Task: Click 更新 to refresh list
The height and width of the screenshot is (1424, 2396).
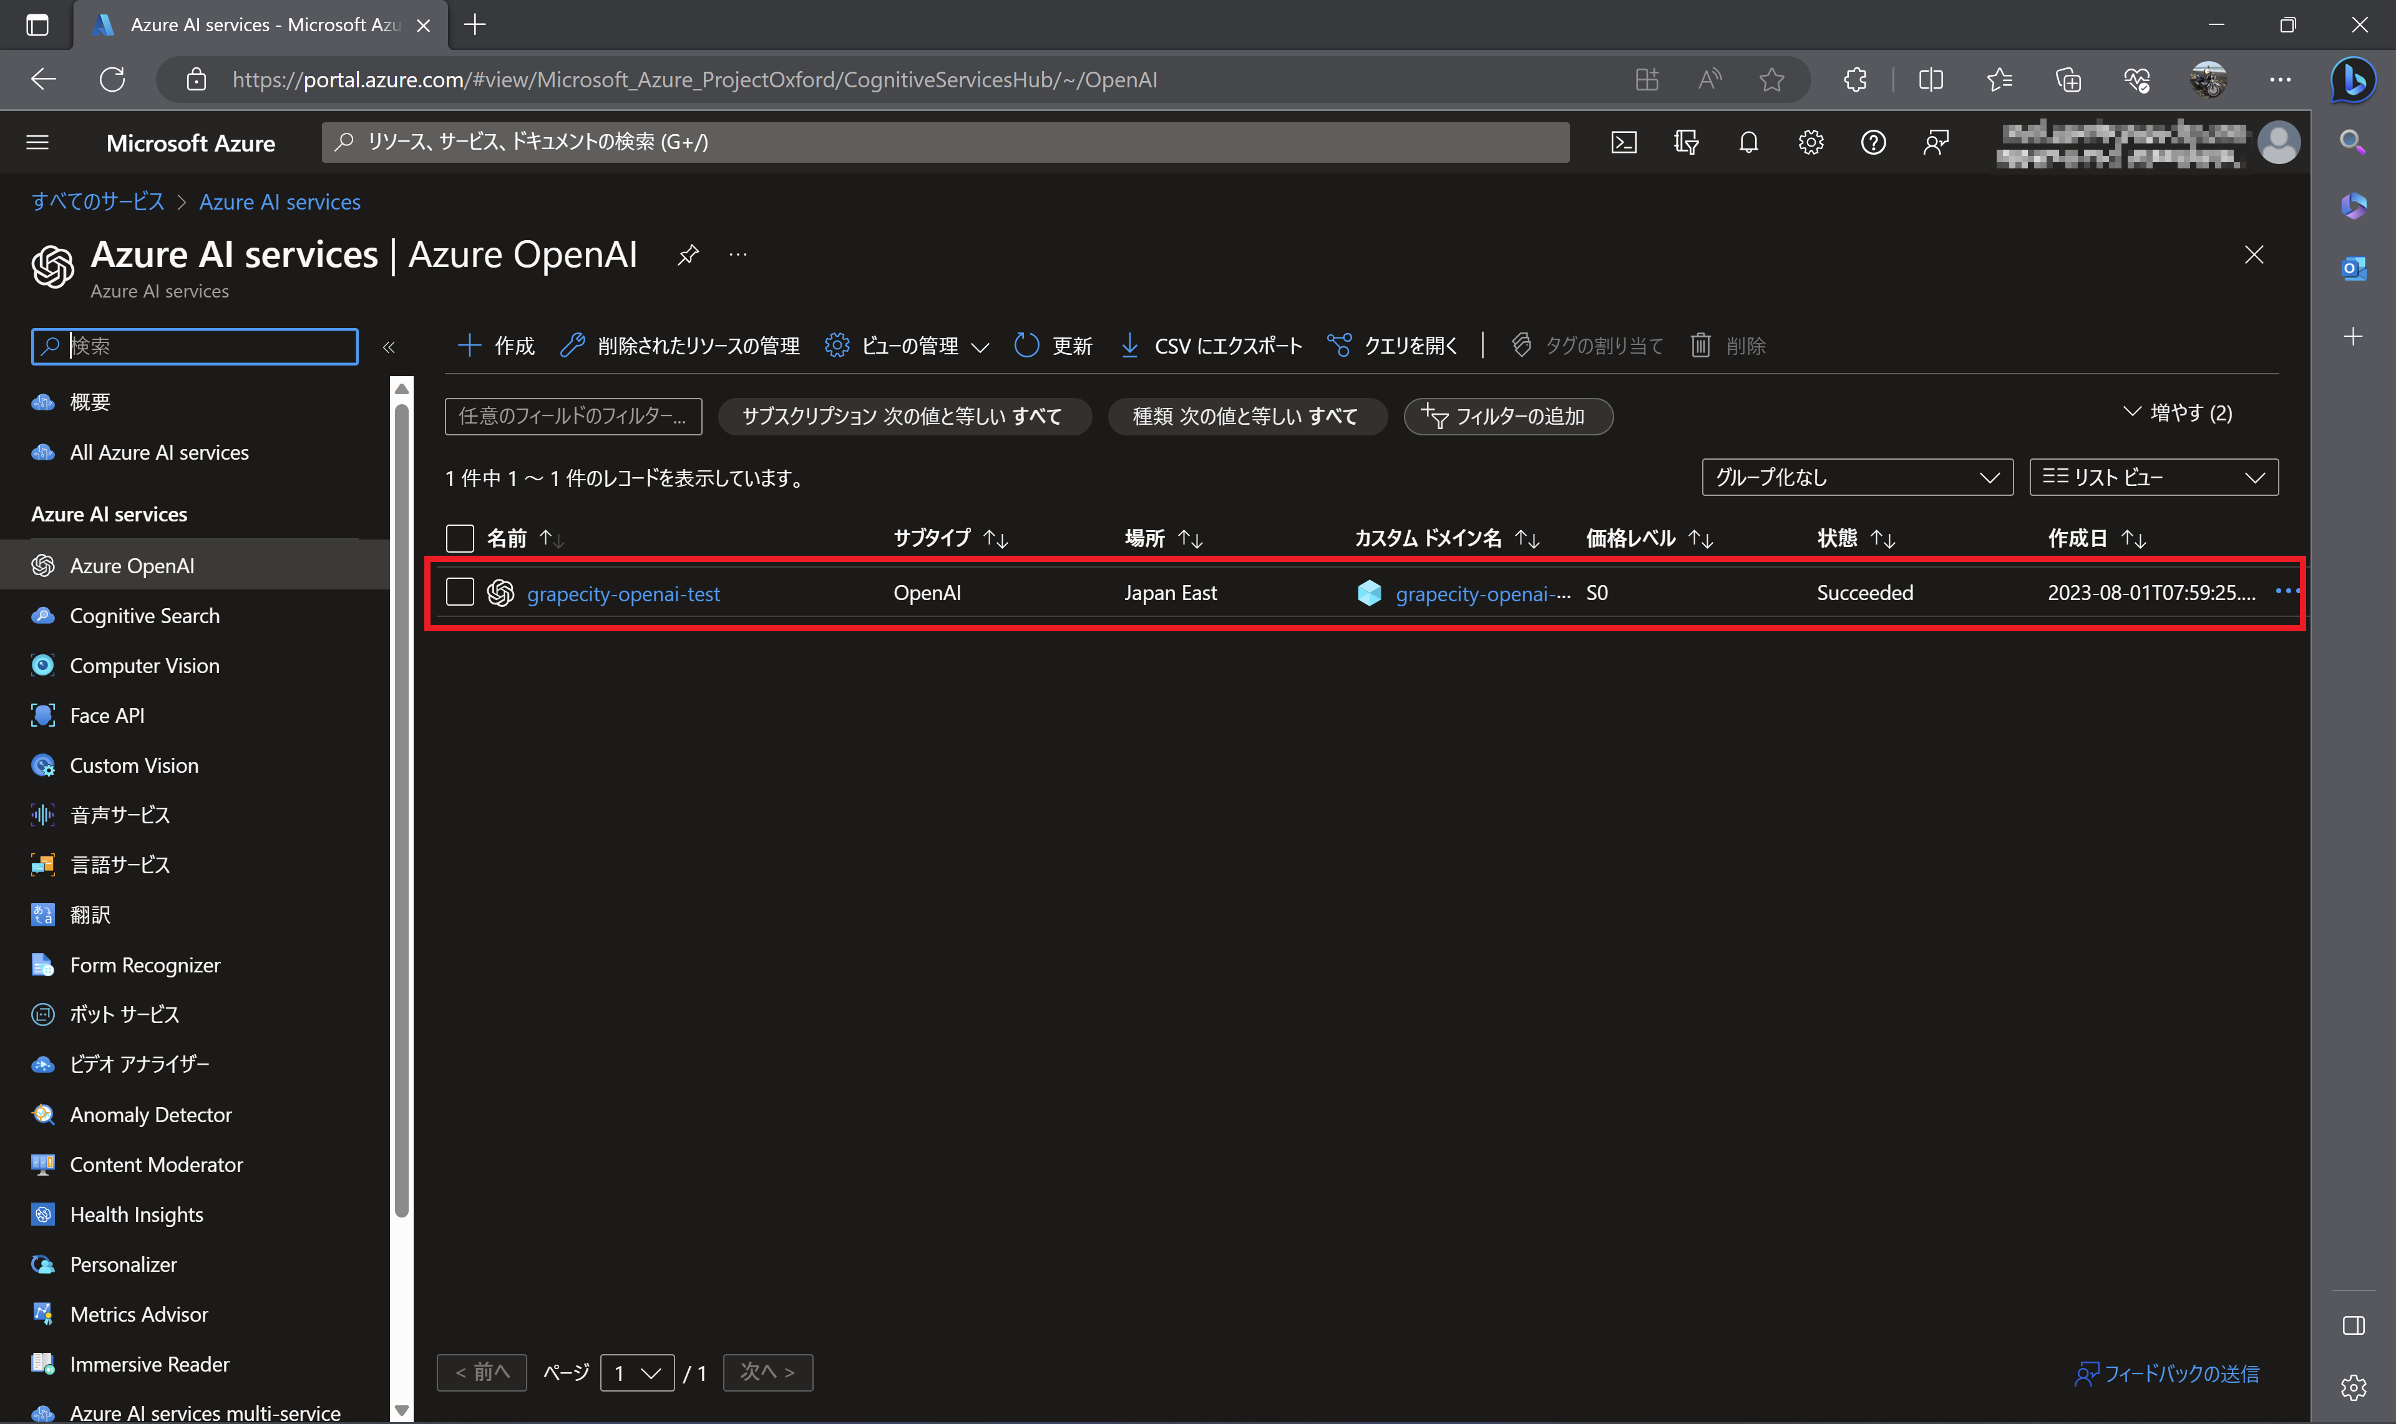Action: 1053,346
